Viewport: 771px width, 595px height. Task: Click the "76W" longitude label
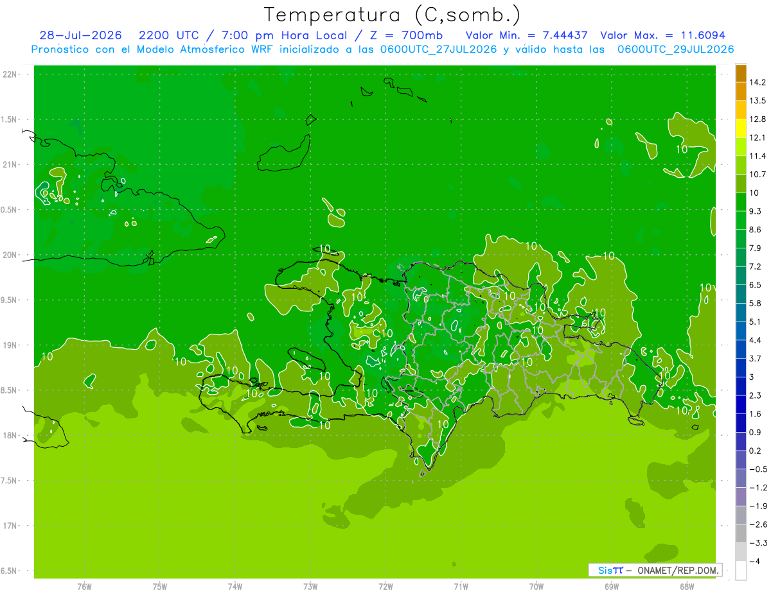pos(84,587)
